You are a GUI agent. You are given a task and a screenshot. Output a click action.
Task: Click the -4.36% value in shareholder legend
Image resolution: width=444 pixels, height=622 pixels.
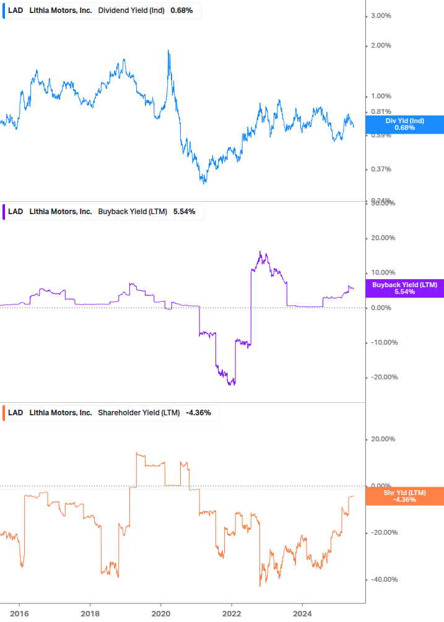198,413
